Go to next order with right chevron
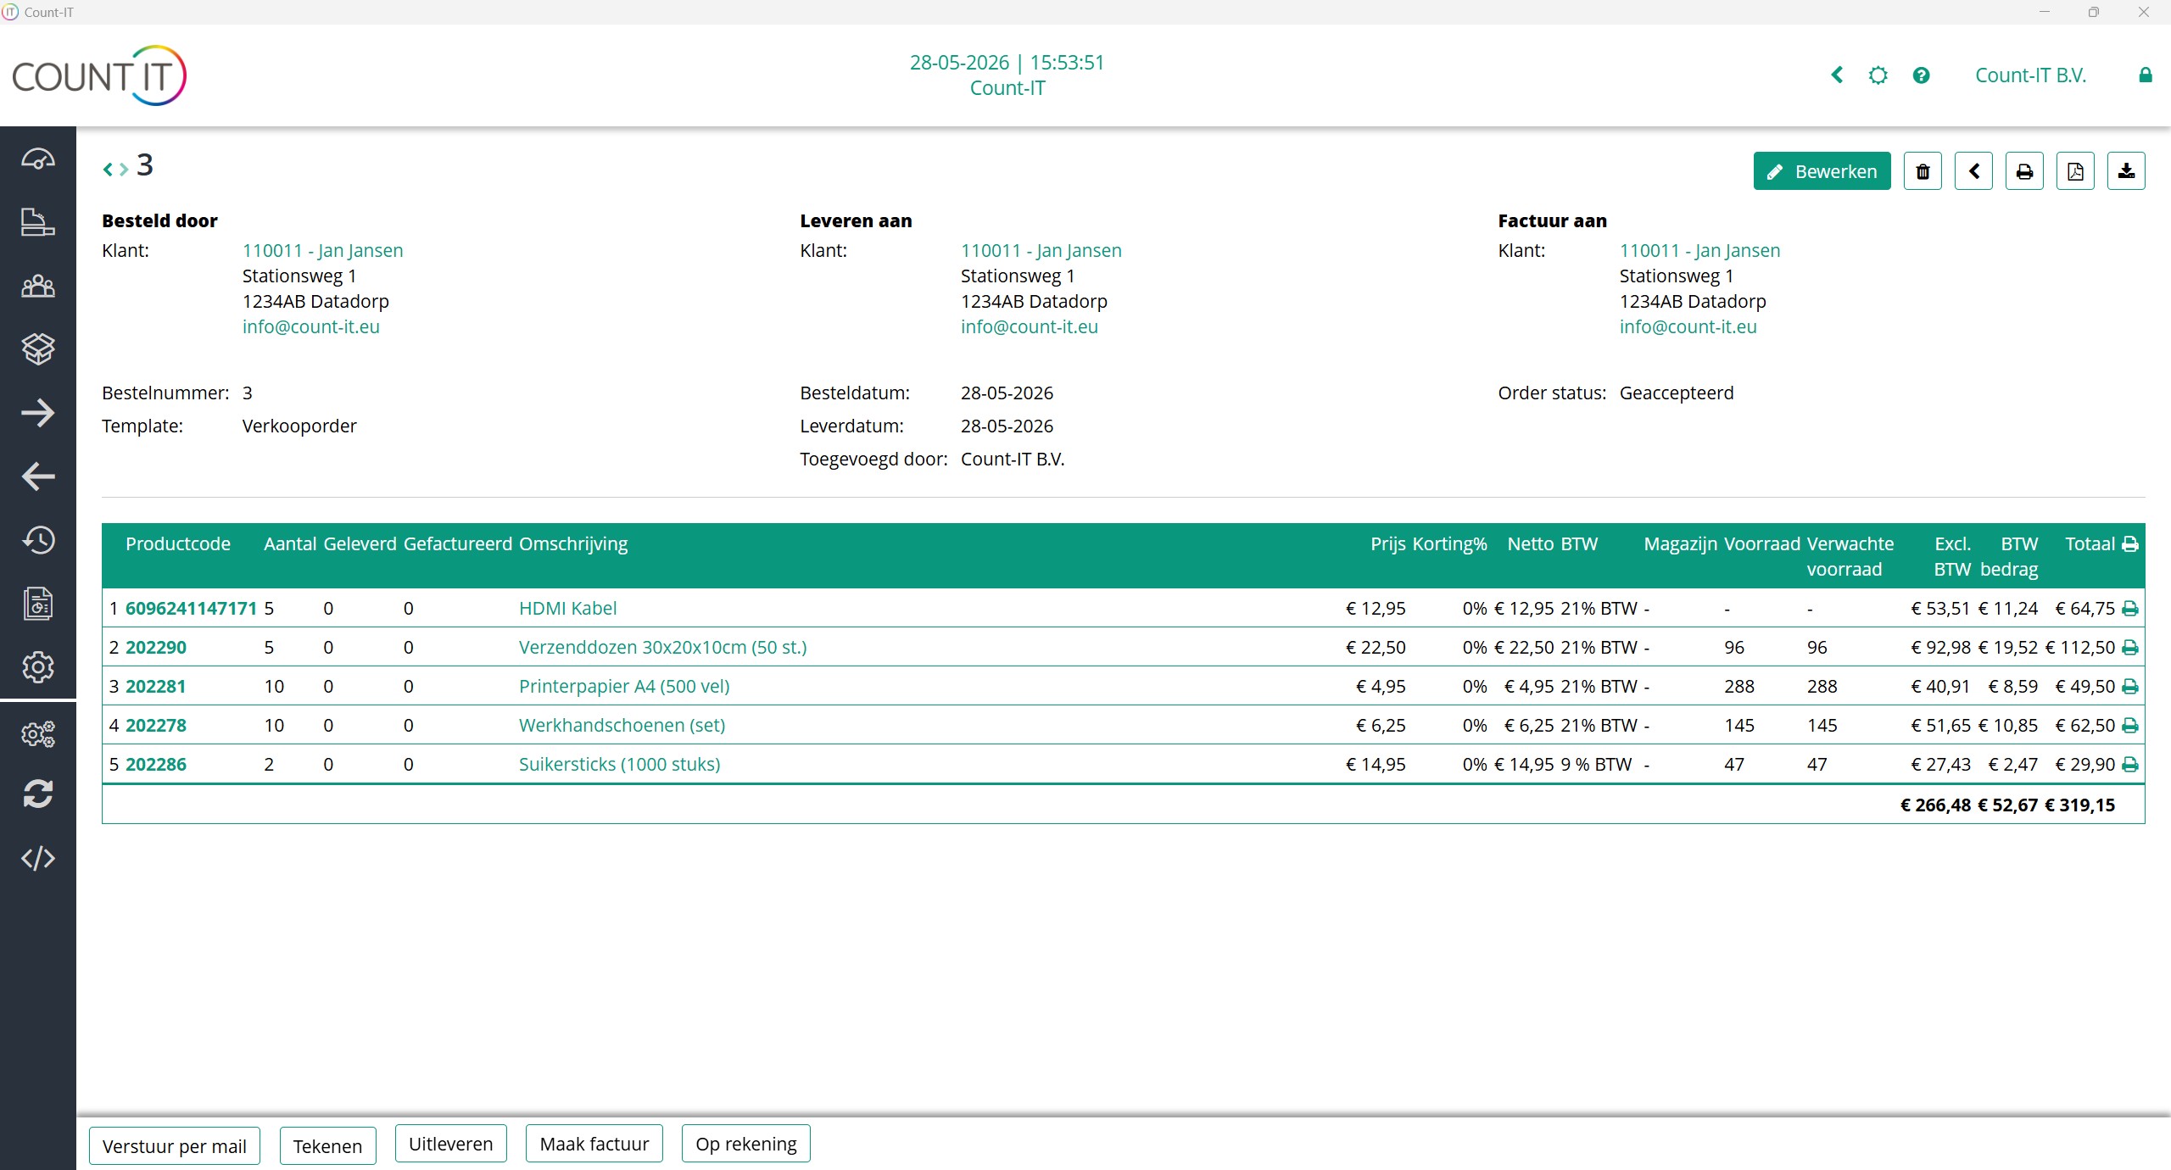Screen dimensions: 2171x1170 [124, 170]
